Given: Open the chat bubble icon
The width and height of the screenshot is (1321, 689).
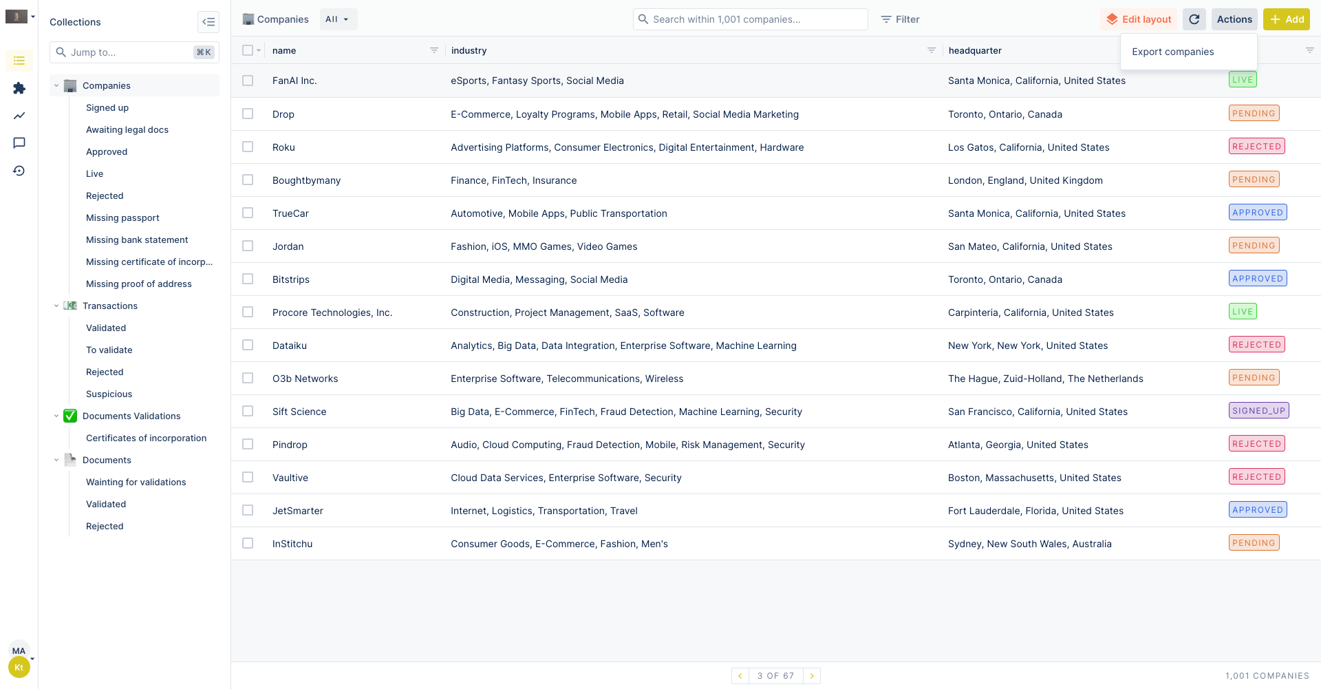Looking at the screenshot, I should pos(19,143).
